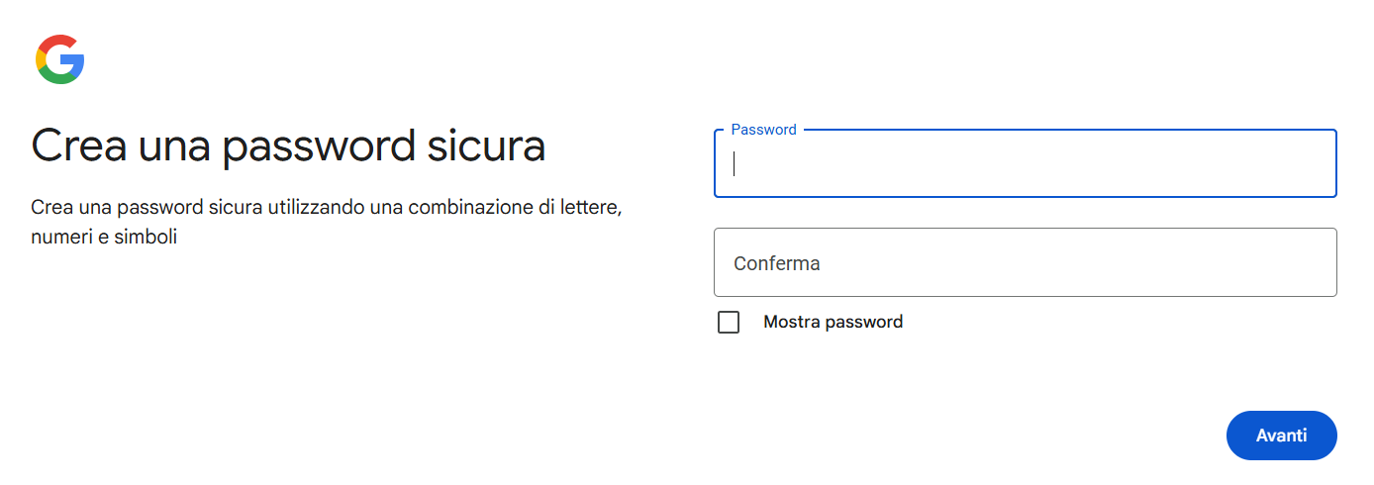Image resolution: width=1374 pixels, height=485 pixels.
Task: Tick the Mostra password checkbox
Action: pos(729,323)
